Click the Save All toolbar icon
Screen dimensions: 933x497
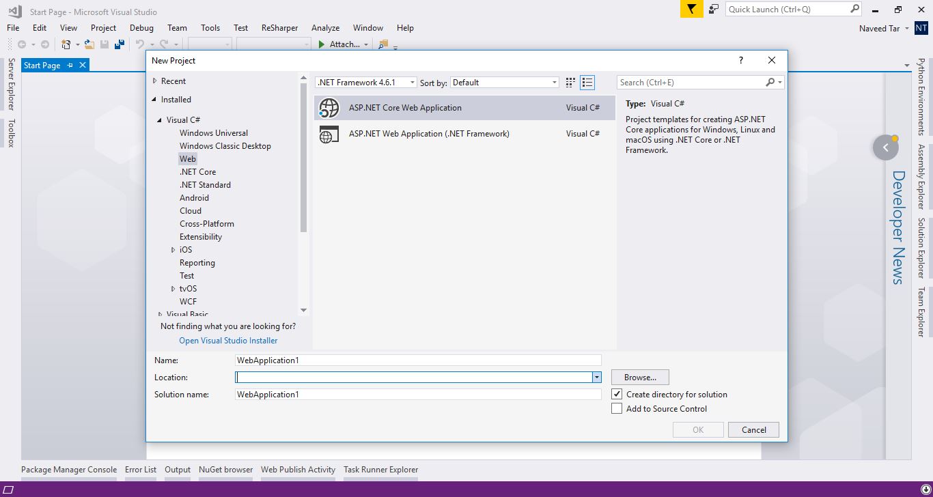click(120, 44)
